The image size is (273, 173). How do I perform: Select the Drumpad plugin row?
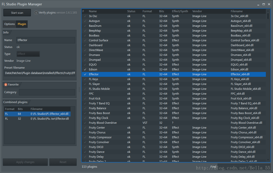(174, 60)
